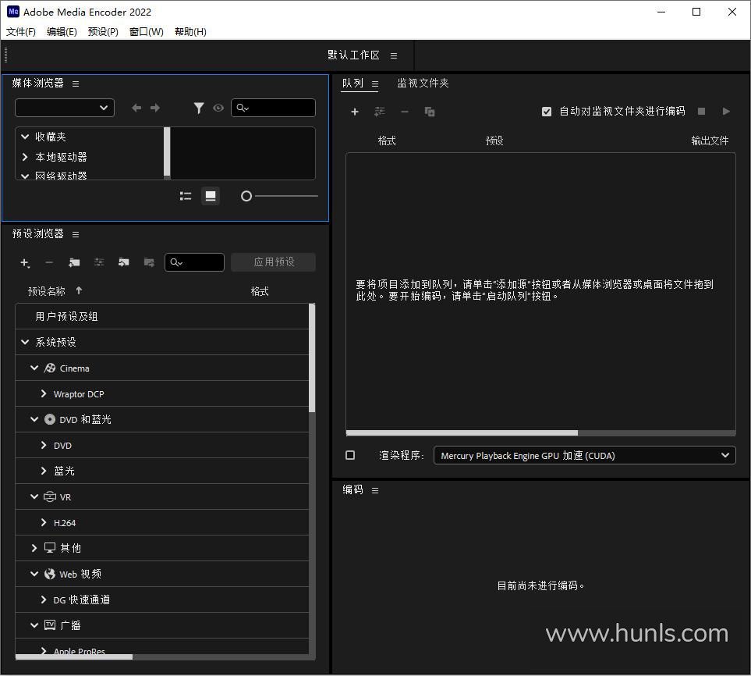Click the queue settings sliders icon
This screenshot has width=751, height=676.
coord(379,112)
